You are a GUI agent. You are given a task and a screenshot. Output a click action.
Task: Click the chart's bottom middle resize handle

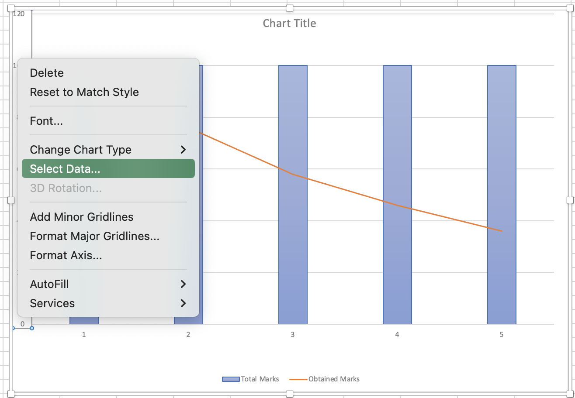289,394
